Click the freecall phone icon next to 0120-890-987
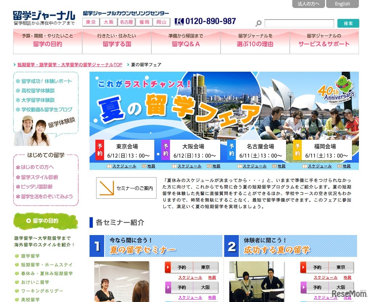This screenshot has width=372, height=302. pyautogui.click(x=180, y=21)
